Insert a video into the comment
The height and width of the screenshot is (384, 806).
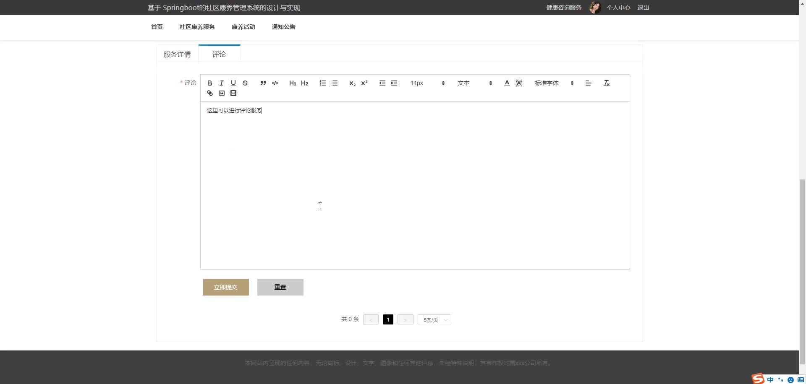[233, 93]
